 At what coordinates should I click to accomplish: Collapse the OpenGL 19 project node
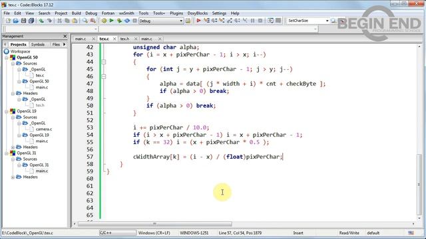coord(7,111)
